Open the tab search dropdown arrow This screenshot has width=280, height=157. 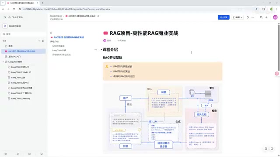point(3,3)
